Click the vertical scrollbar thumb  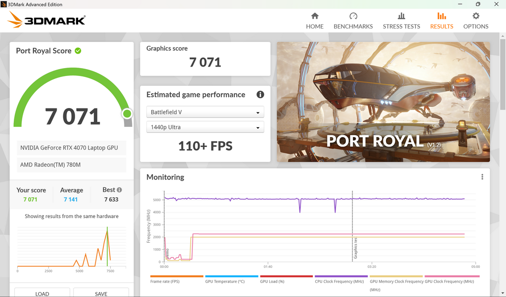pyautogui.click(x=503, y=74)
